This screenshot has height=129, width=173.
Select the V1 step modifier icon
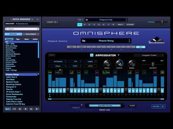[86, 72]
